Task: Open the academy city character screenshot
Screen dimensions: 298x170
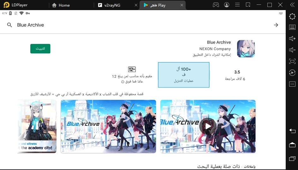Action: coord(37,126)
